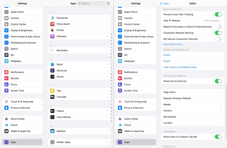Jump to letter W in alphabet index

111,108
